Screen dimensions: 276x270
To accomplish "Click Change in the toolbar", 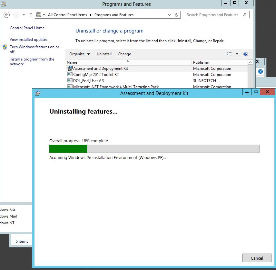I will [x=124, y=54].
